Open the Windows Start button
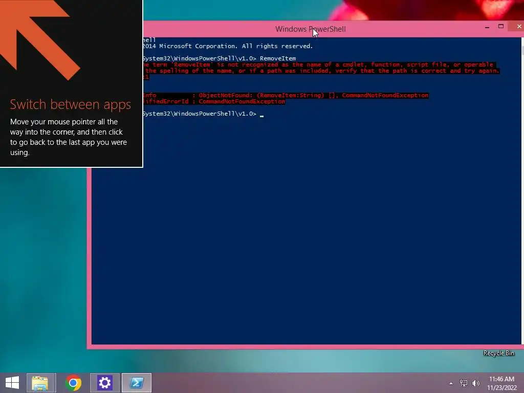The image size is (524, 393). coord(12,383)
